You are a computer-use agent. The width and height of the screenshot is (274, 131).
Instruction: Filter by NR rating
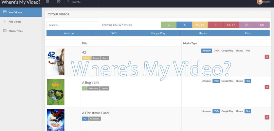click(x=262, y=25)
